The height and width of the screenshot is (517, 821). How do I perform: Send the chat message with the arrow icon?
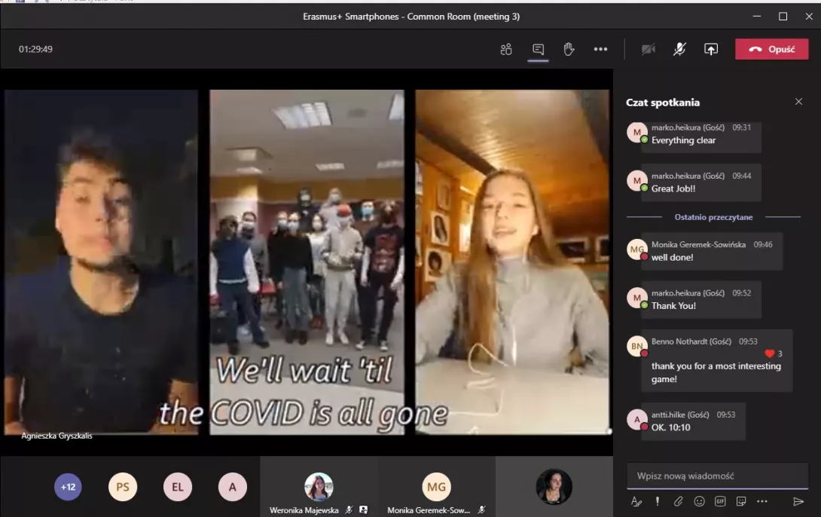[798, 501]
